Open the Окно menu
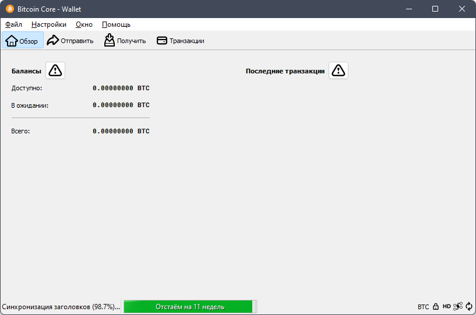 point(84,24)
